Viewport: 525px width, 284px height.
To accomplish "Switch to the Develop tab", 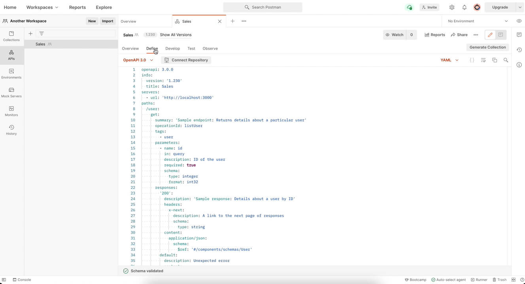I will click(172, 48).
